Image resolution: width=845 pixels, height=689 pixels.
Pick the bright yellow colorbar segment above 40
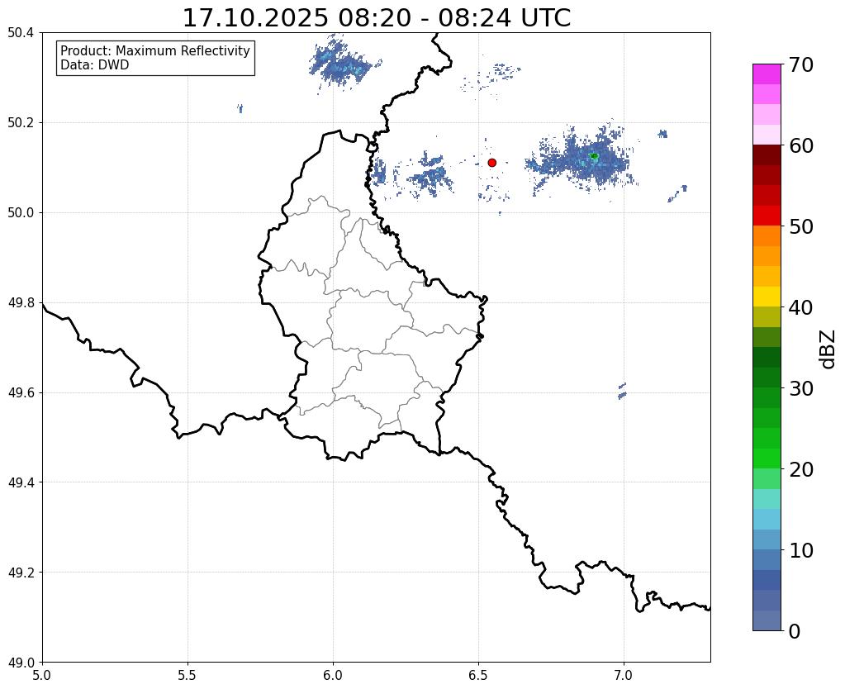pyautogui.click(x=767, y=297)
